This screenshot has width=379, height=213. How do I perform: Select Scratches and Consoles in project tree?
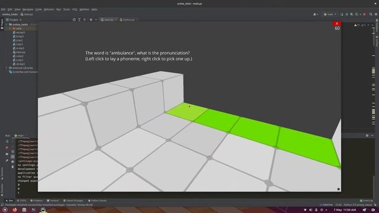click(x=23, y=72)
